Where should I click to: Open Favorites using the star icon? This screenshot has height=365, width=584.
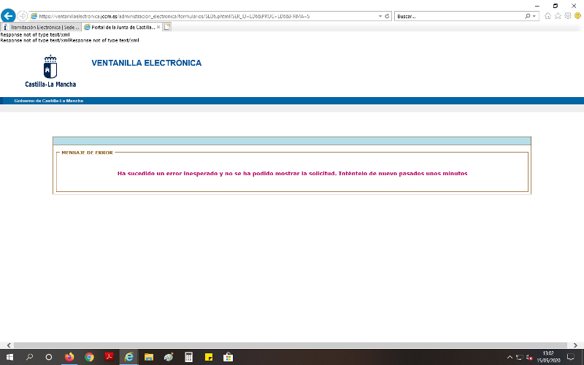557,15
